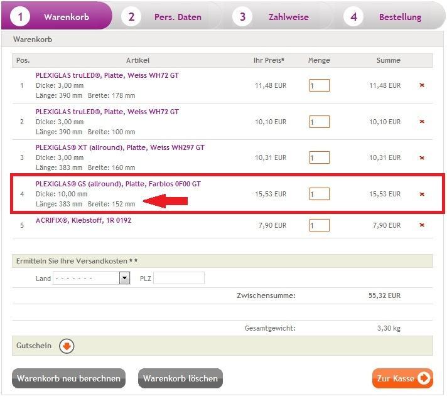Click the Ihr Preis column header
The height and width of the screenshot is (399, 447).
click(x=269, y=60)
